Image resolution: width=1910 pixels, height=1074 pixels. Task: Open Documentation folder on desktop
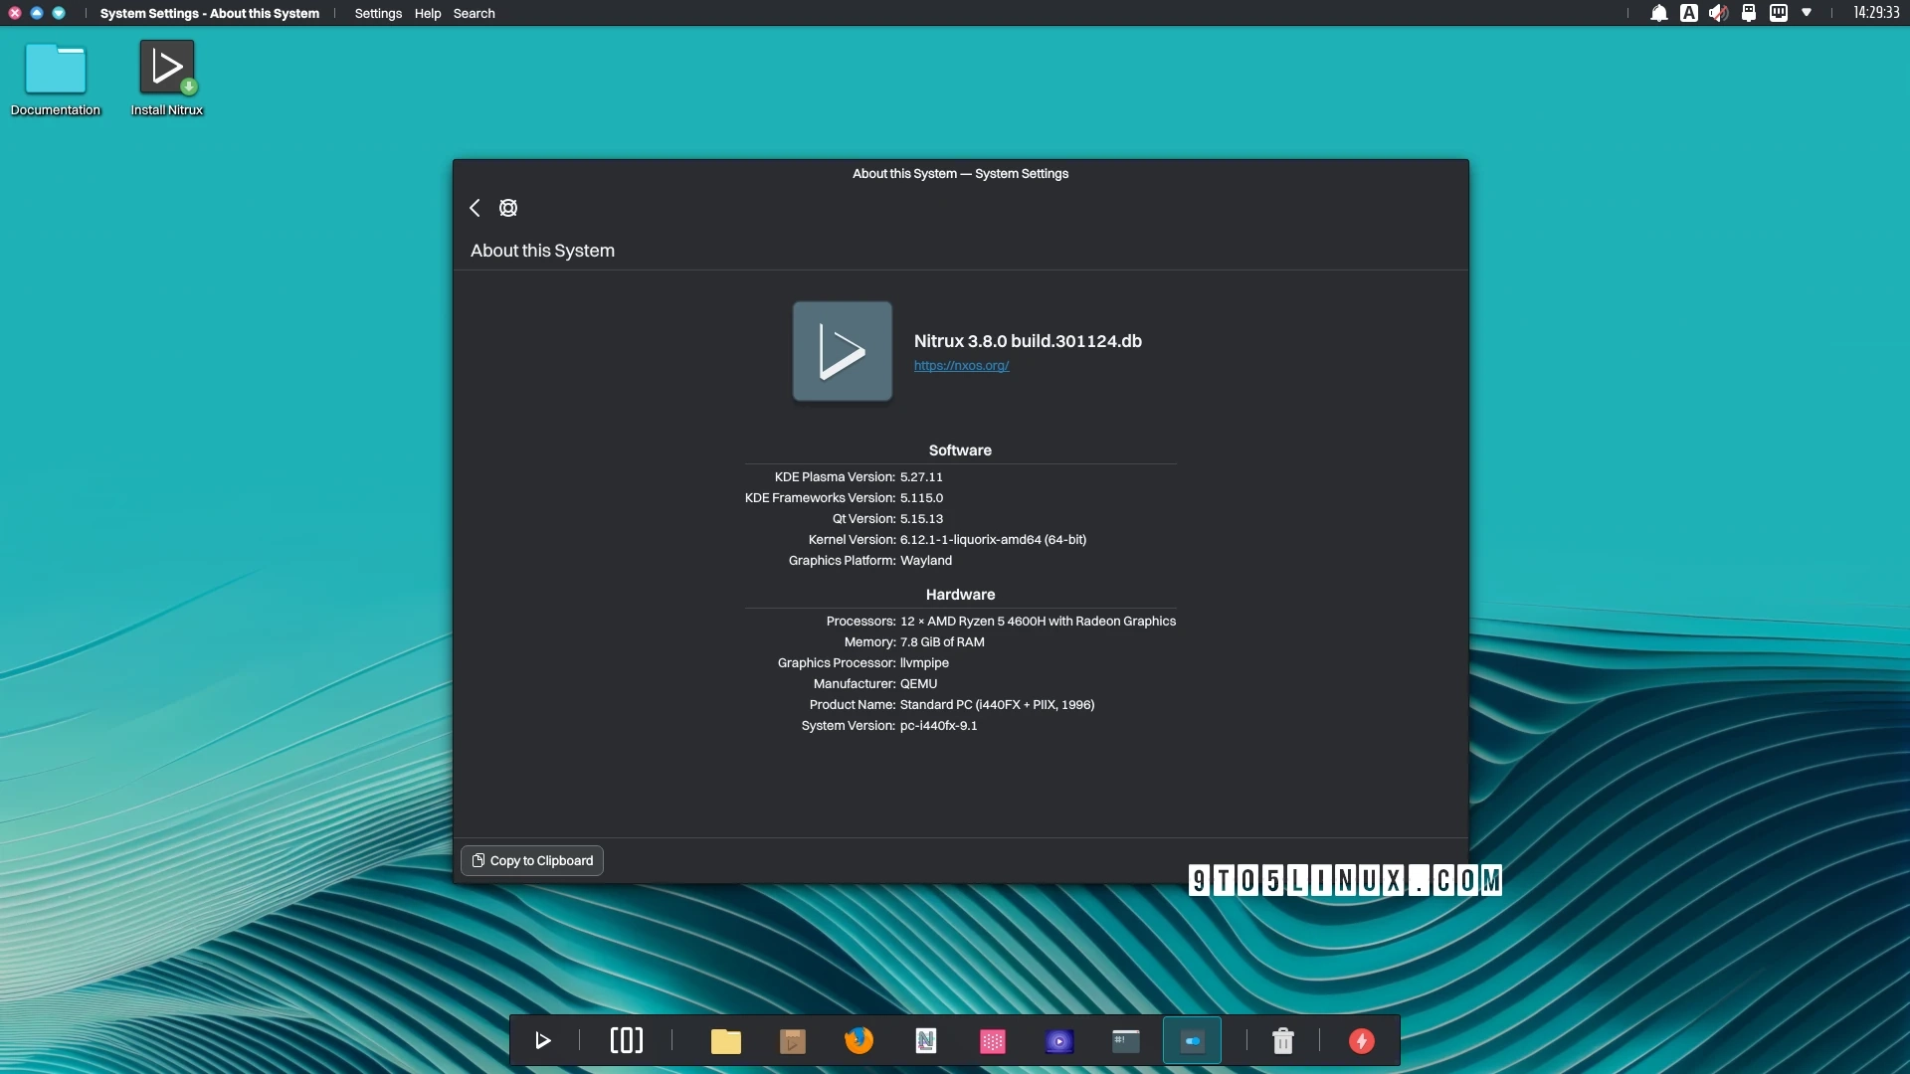pyautogui.click(x=55, y=67)
